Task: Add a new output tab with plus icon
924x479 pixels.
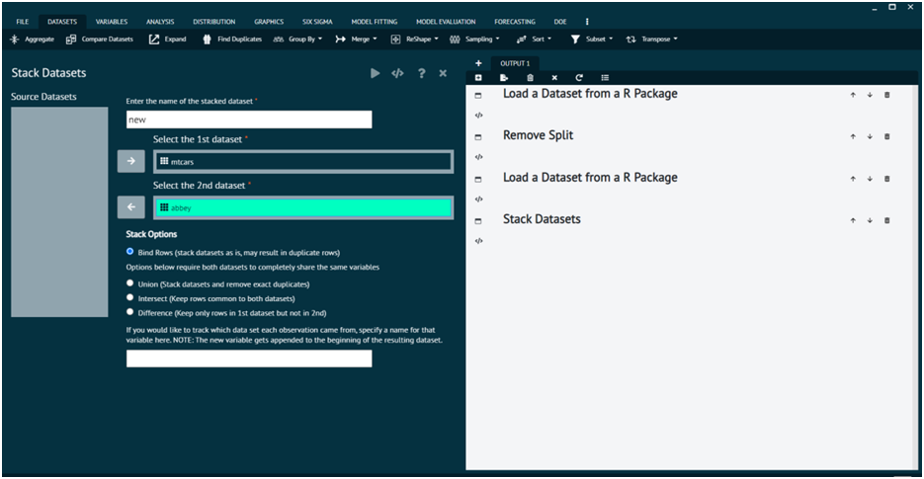Action: pos(478,63)
